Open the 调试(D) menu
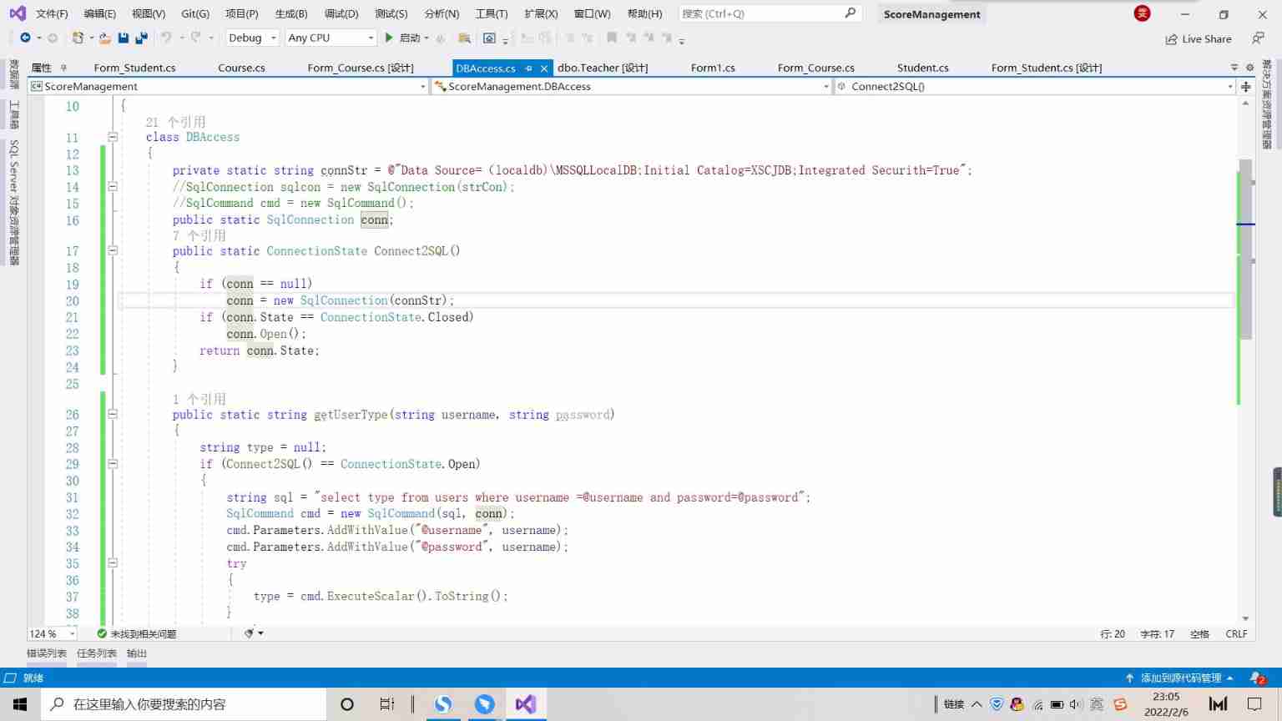The width and height of the screenshot is (1282, 721). pyautogui.click(x=341, y=13)
